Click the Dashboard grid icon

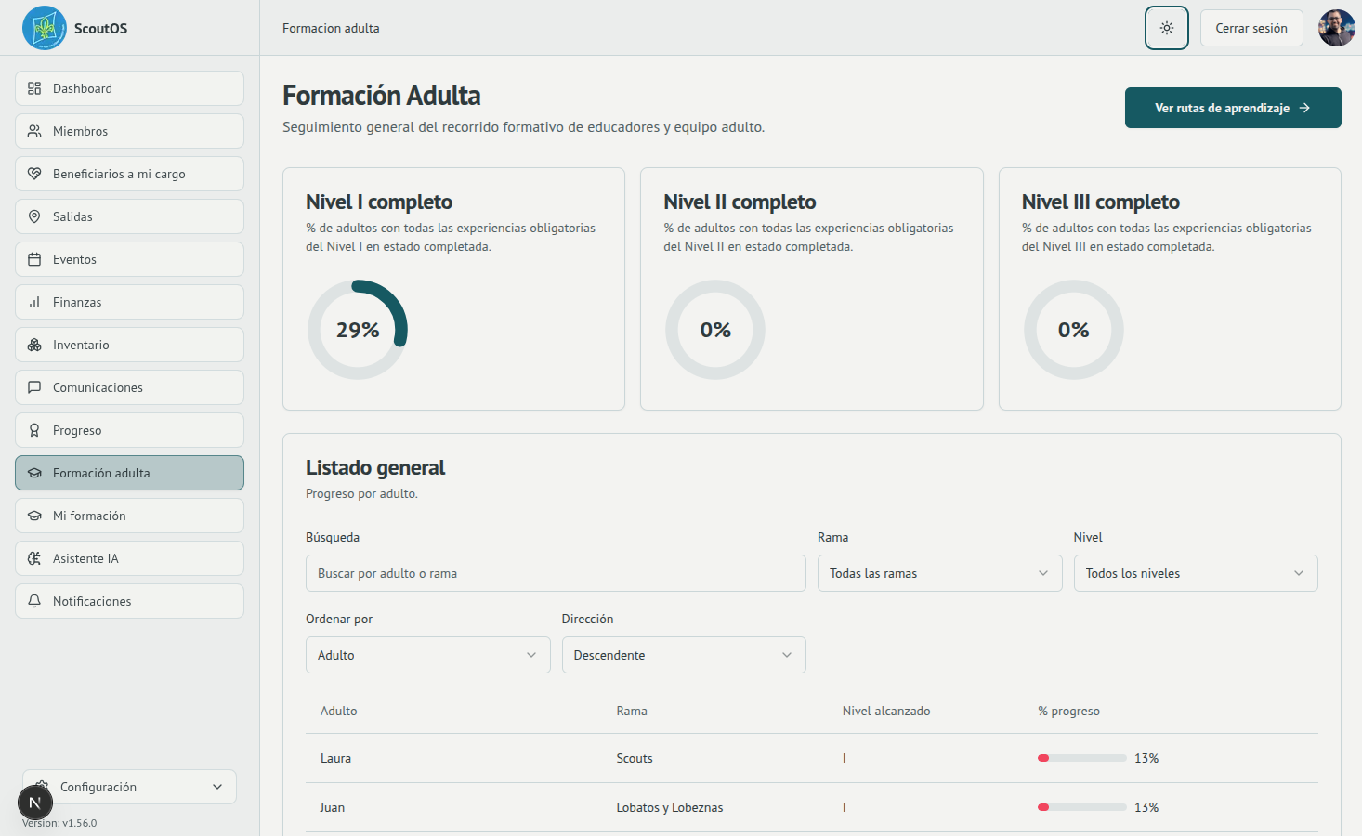pos(34,88)
